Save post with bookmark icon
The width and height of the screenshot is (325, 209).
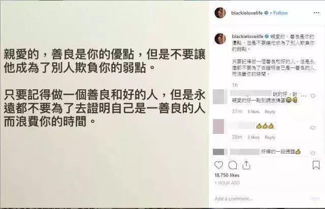click(x=316, y=165)
